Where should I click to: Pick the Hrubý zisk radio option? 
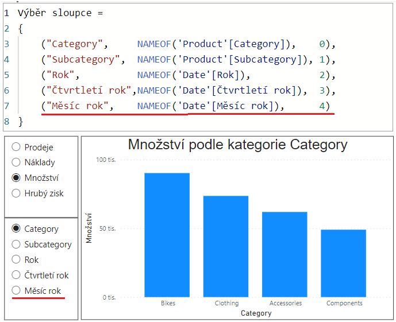[16, 193]
